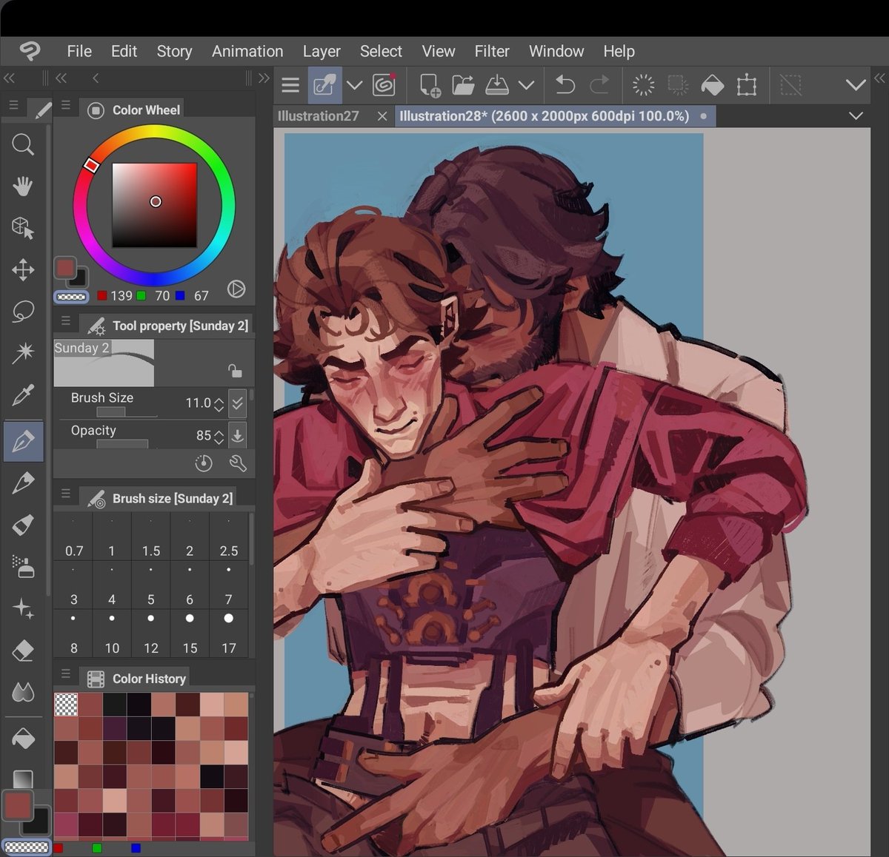This screenshot has width=889, height=857.
Task: Open the Edit menu
Action: click(x=124, y=51)
